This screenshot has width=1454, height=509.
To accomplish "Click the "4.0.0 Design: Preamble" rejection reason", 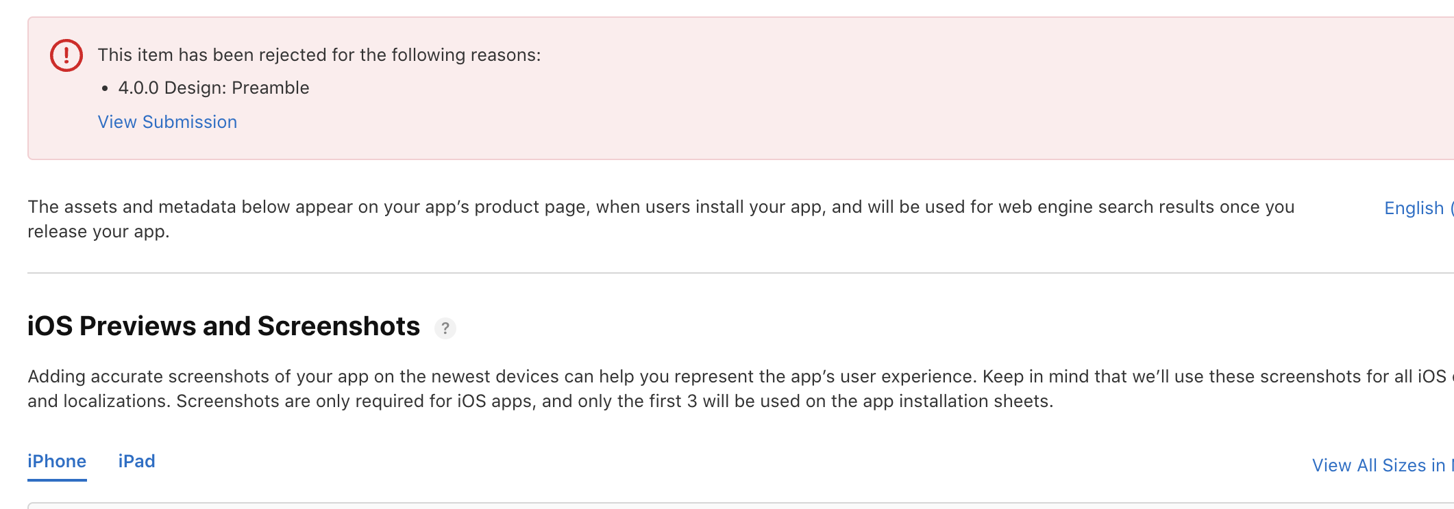I will click(213, 88).
